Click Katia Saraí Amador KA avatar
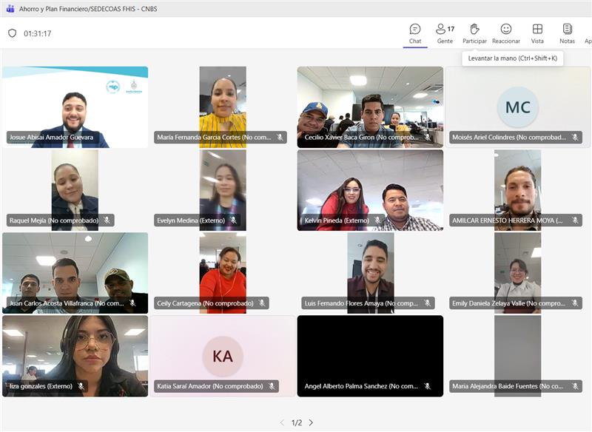592x432 pixels. coord(222,356)
